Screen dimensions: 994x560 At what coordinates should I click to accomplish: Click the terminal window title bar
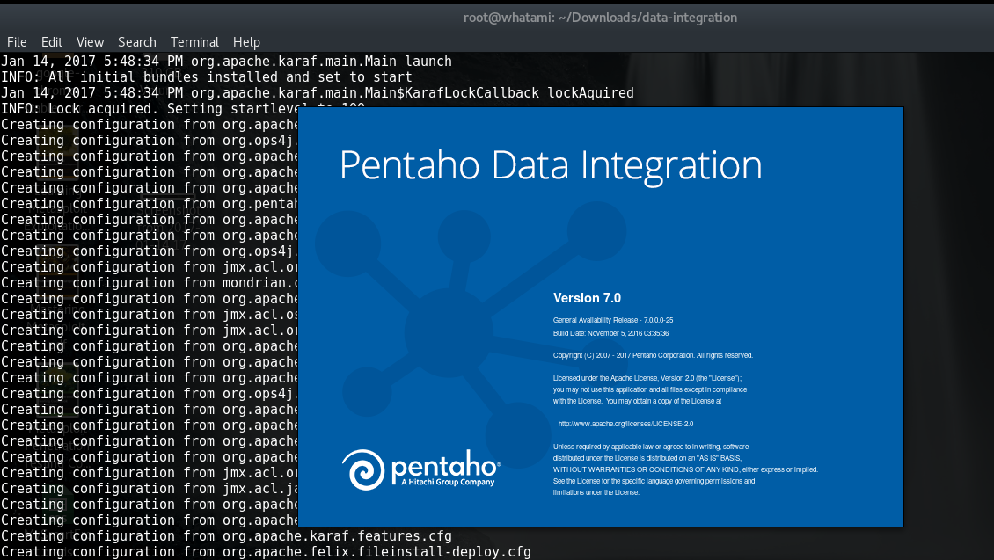(601, 17)
